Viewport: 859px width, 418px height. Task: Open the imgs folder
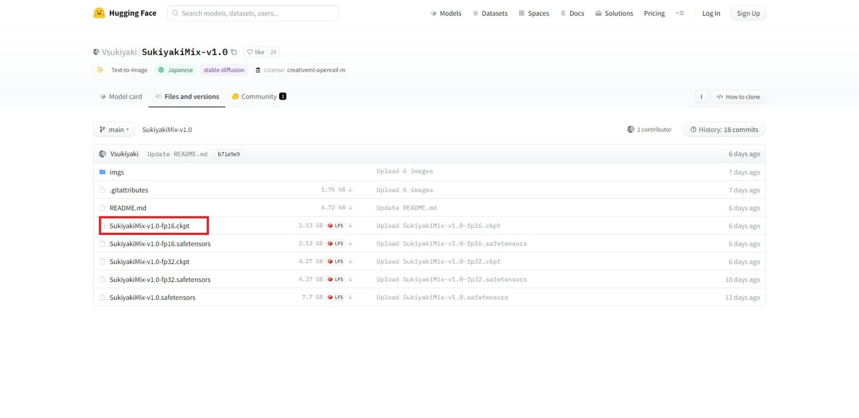(x=117, y=172)
